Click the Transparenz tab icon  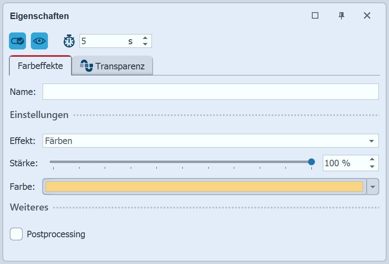pos(86,66)
